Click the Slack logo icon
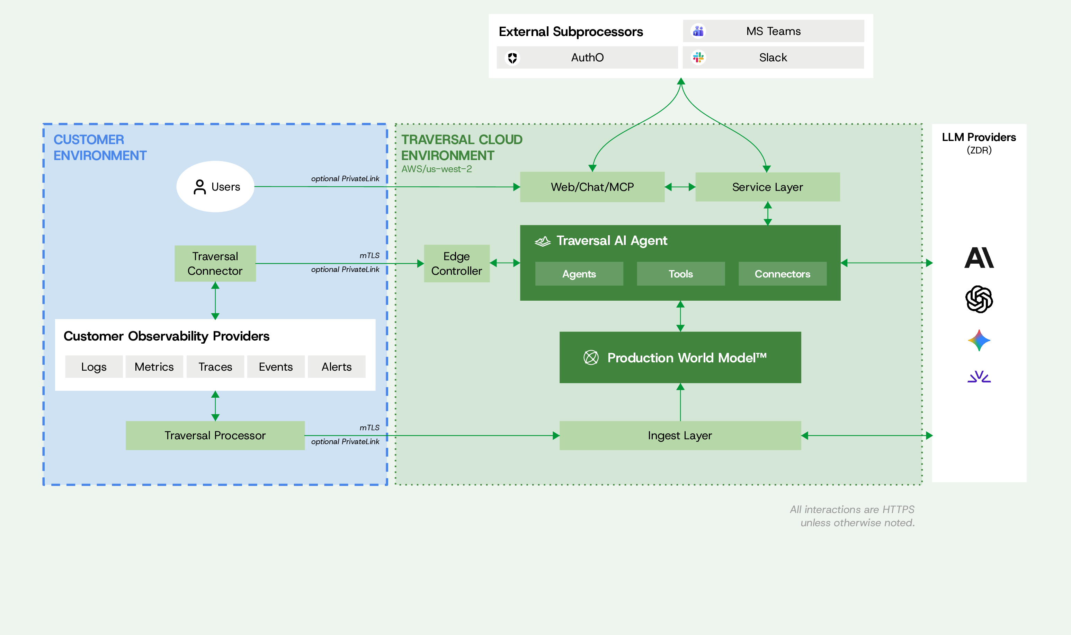Viewport: 1071px width, 635px height. point(698,58)
